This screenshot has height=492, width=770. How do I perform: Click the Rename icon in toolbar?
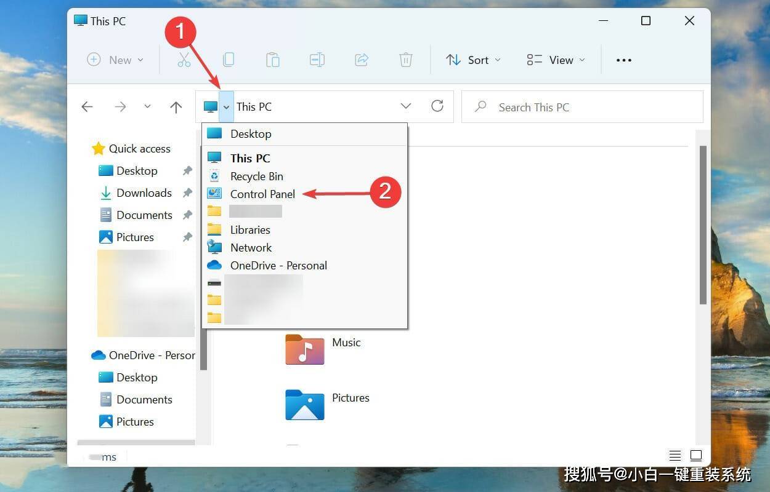(317, 60)
